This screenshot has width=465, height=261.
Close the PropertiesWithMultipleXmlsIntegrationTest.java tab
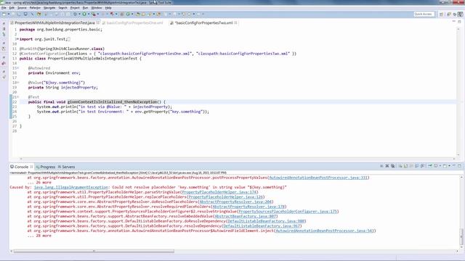tap(98, 22)
